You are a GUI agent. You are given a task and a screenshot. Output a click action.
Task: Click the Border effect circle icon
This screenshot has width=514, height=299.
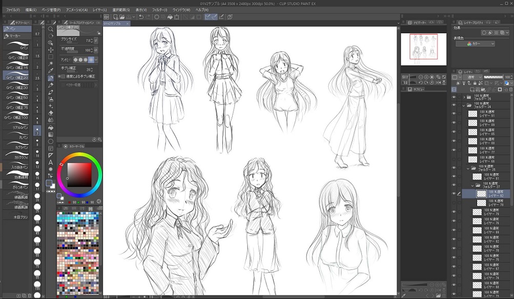click(484, 33)
